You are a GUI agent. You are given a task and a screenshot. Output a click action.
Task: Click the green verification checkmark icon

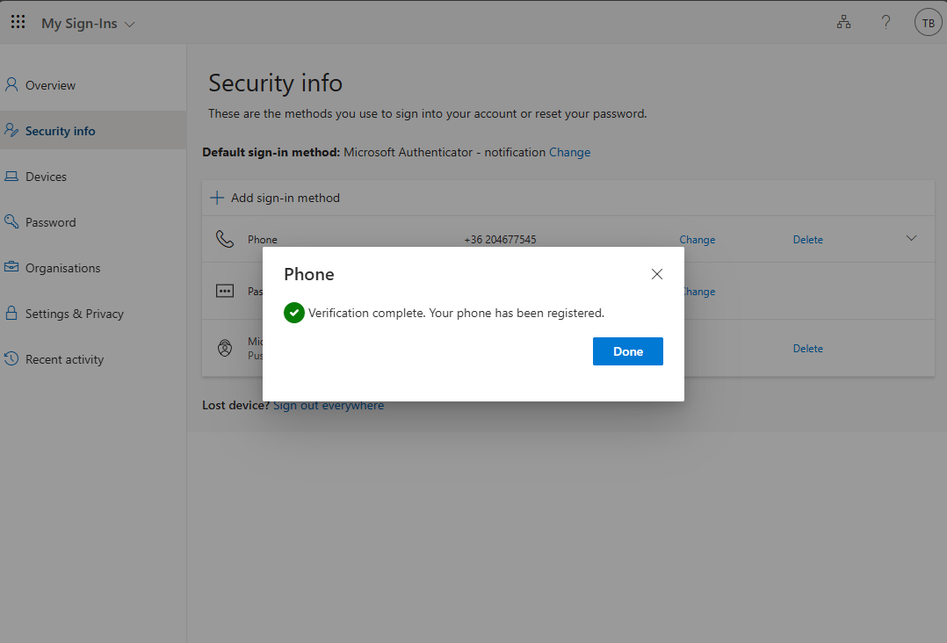[294, 313]
